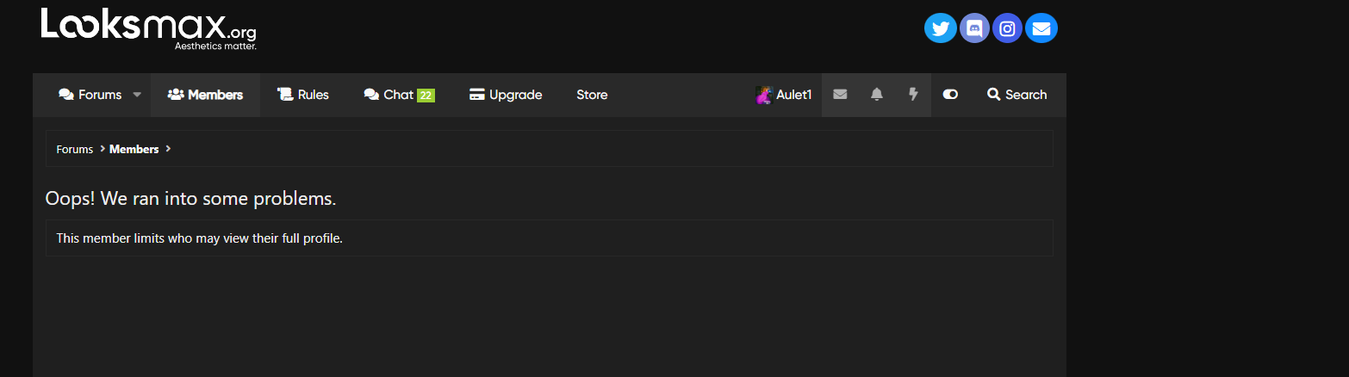This screenshot has height=377, width=1349.
Task: Toggle the light/dark style switch
Action: pos(950,95)
